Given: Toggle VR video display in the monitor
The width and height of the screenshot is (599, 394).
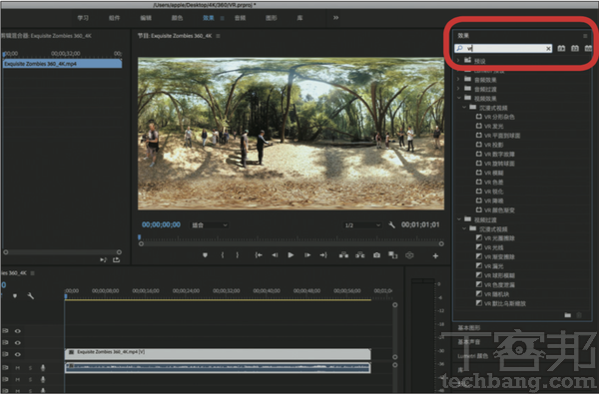Looking at the screenshot, I should tap(409, 255).
